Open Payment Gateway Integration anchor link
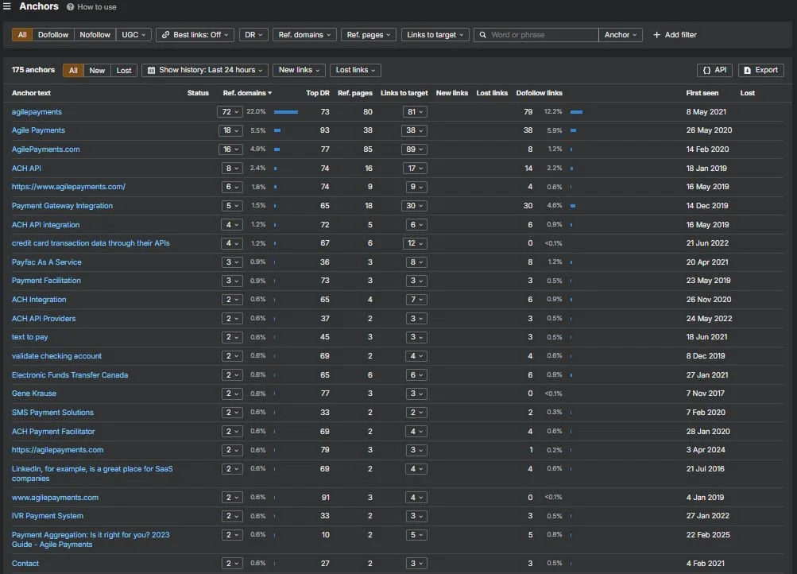 coord(62,206)
